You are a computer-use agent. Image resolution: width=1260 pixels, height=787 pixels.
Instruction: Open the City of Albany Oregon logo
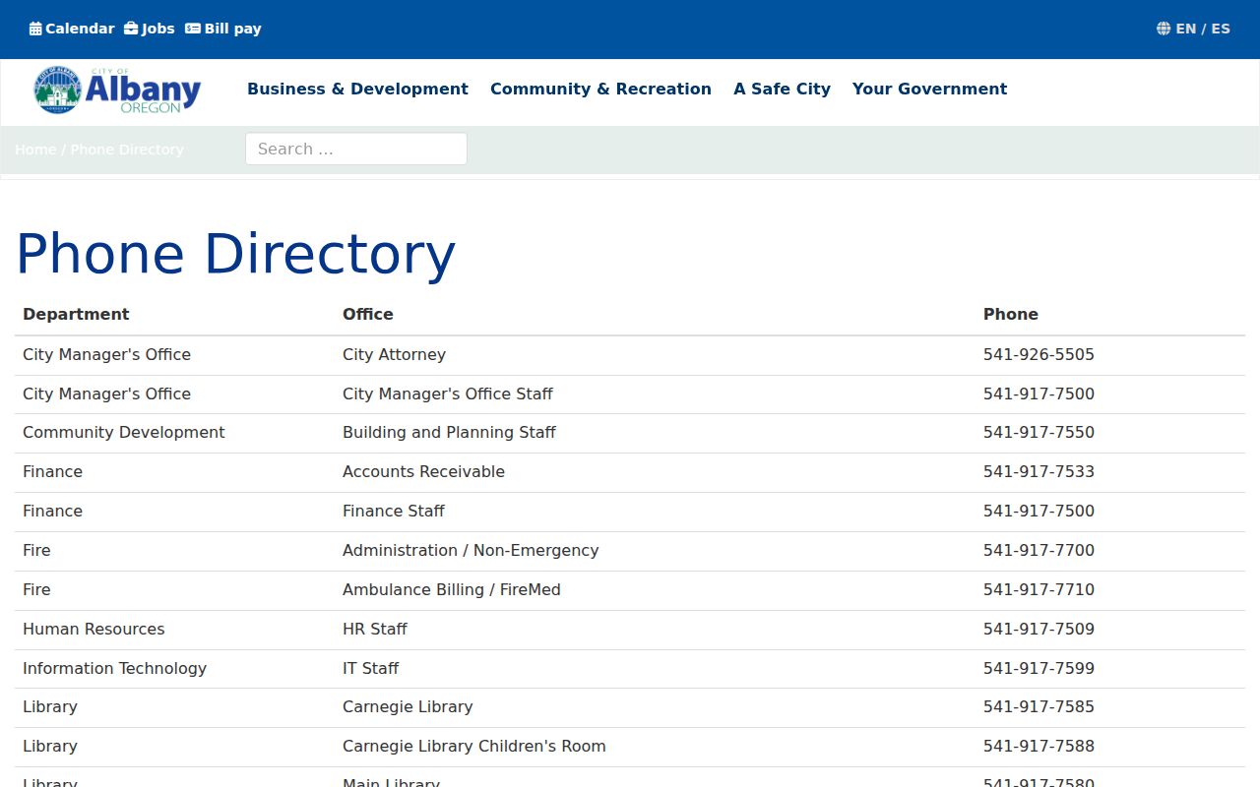(x=117, y=91)
